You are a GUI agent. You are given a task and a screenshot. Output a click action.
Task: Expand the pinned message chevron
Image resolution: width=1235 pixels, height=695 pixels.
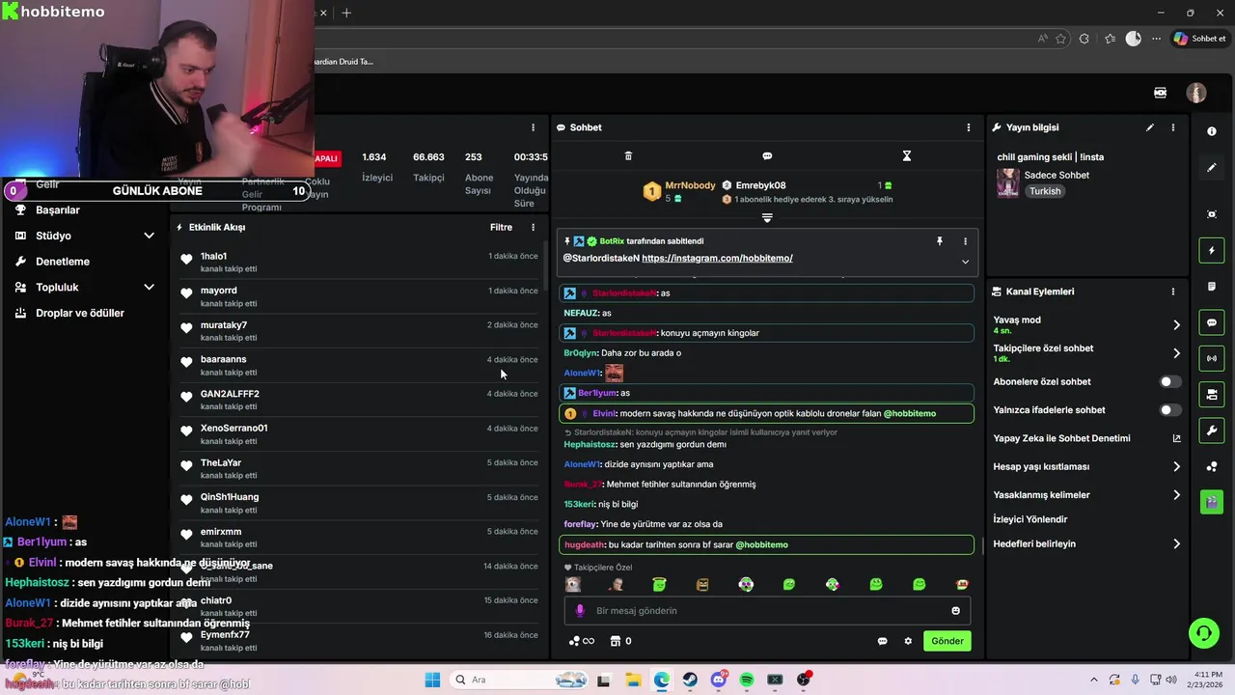965,262
